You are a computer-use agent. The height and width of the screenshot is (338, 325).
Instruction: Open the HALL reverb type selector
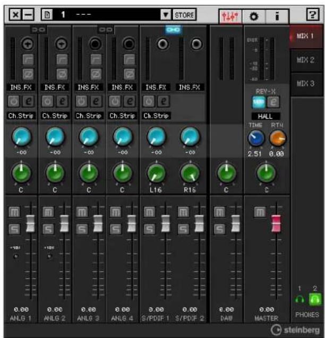coord(266,116)
